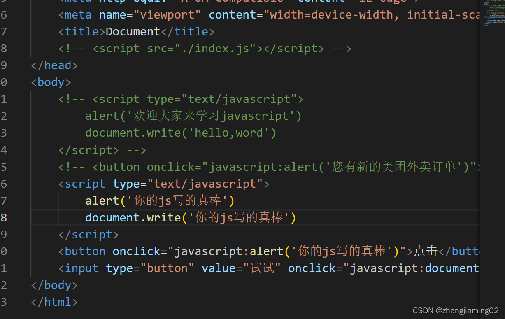Click the commented '您有新的美团外卖订单' button line
Image resolution: width=505 pixels, height=319 pixels.
click(270, 167)
